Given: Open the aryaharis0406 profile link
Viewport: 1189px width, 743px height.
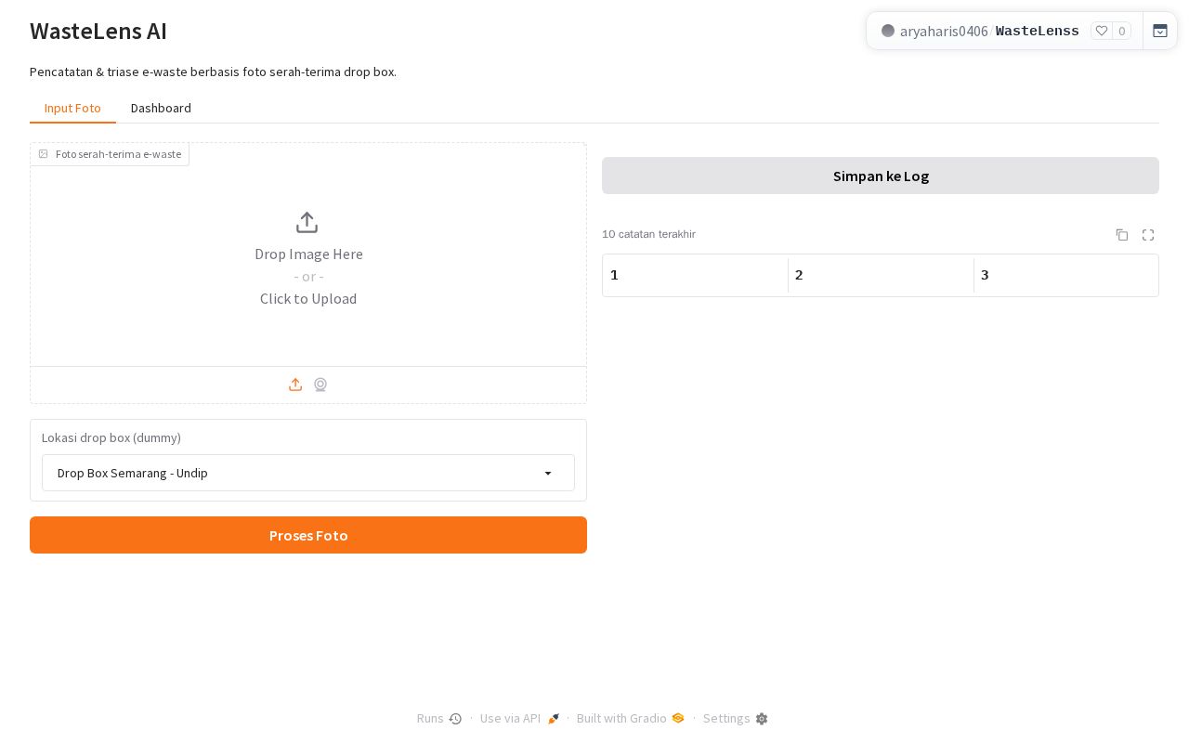Looking at the screenshot, I should click(944, 31).
